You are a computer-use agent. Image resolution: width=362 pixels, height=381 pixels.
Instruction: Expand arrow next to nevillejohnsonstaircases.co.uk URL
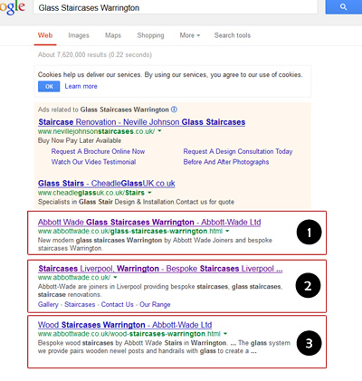159,131
